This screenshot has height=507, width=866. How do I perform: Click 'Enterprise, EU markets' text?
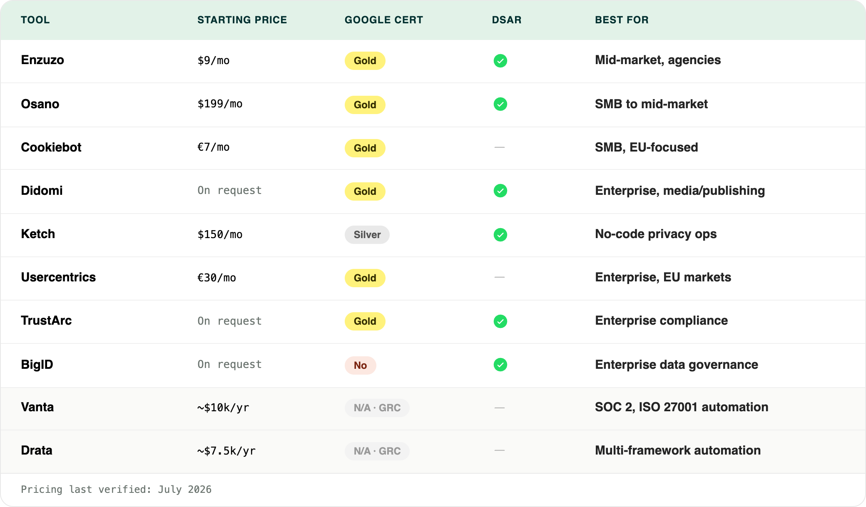pyautogui.click(x=663, y=277)
